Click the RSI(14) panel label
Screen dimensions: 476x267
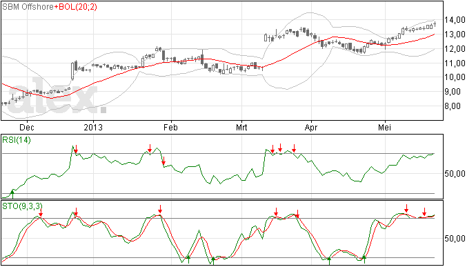click(17, 140)
